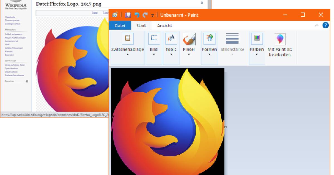Click the Datei:Firefox Logo, 2017.png page heading

69,4
